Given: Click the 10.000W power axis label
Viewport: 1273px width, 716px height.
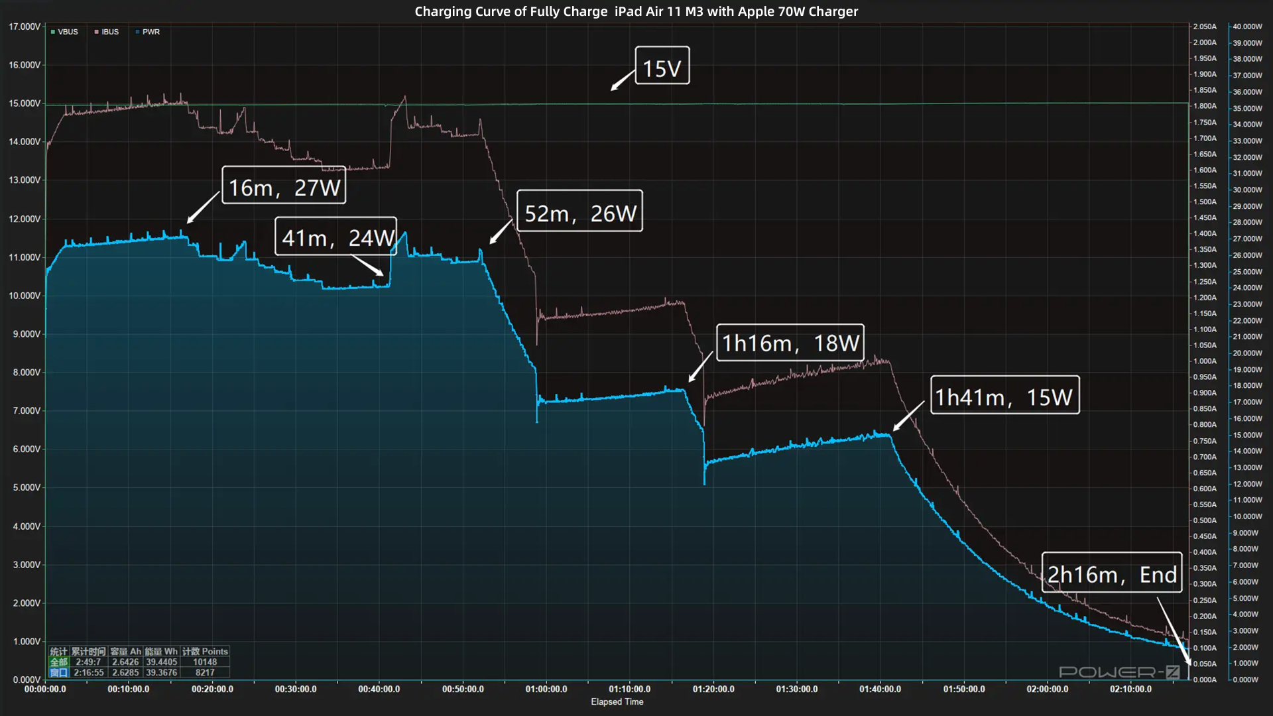Looking at the screenshot, I should (1247, 516).
